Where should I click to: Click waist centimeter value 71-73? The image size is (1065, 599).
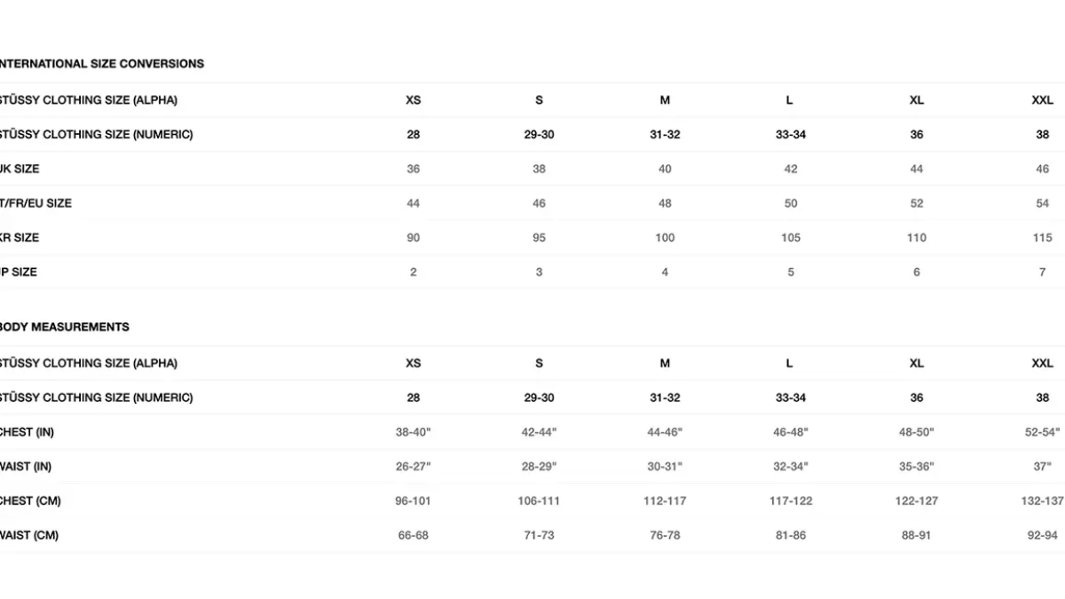539,536
